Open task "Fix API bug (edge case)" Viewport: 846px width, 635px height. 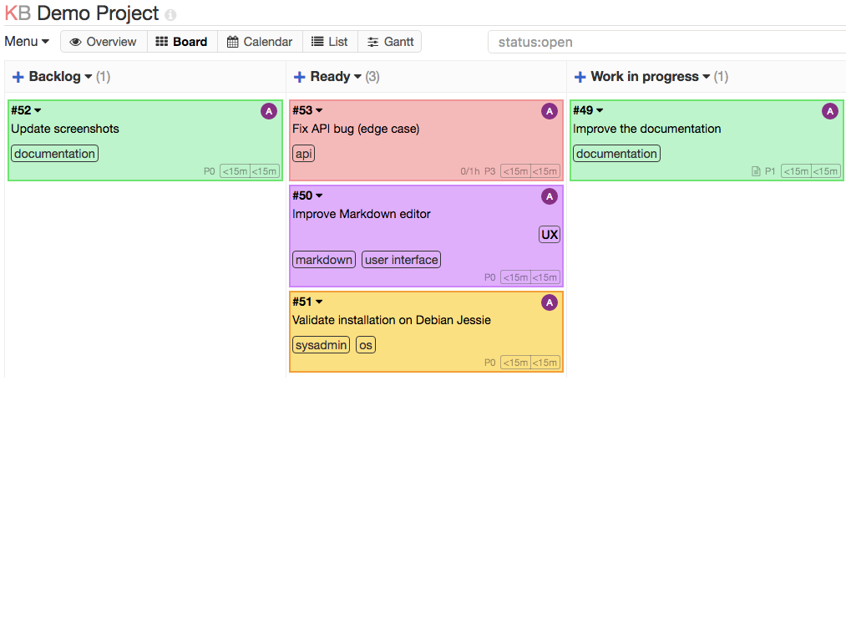click(x=356, y=129)
